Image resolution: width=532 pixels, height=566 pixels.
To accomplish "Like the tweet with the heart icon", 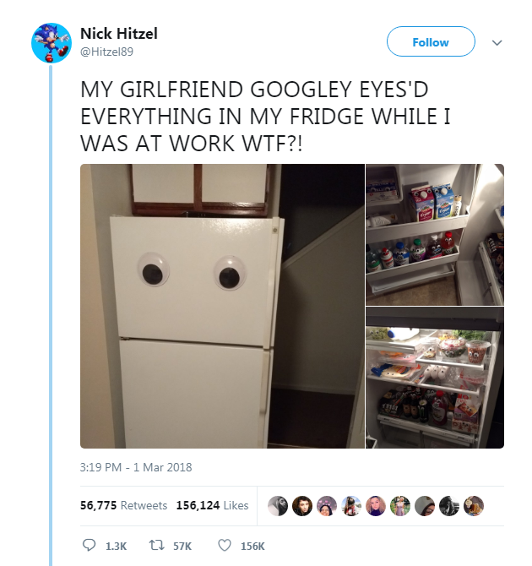I will [x=225, y=545].
